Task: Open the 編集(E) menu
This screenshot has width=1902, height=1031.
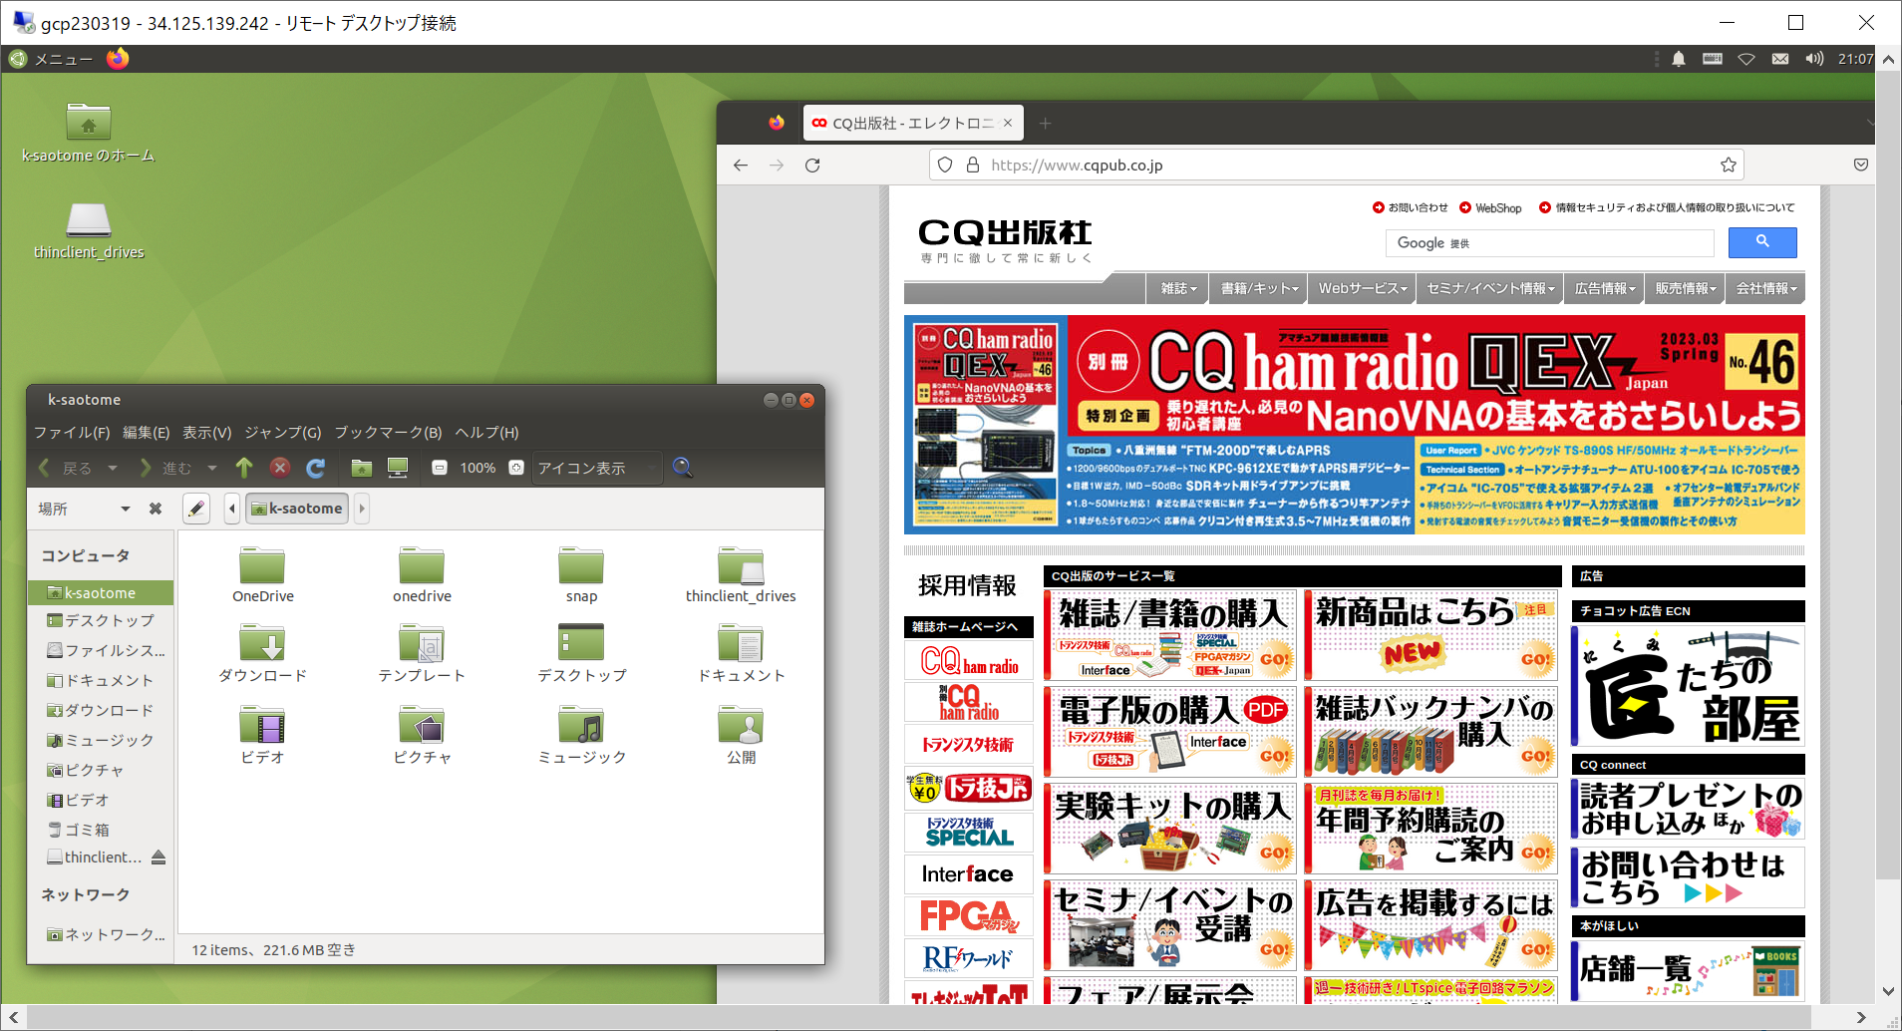Action: [147, 432]
